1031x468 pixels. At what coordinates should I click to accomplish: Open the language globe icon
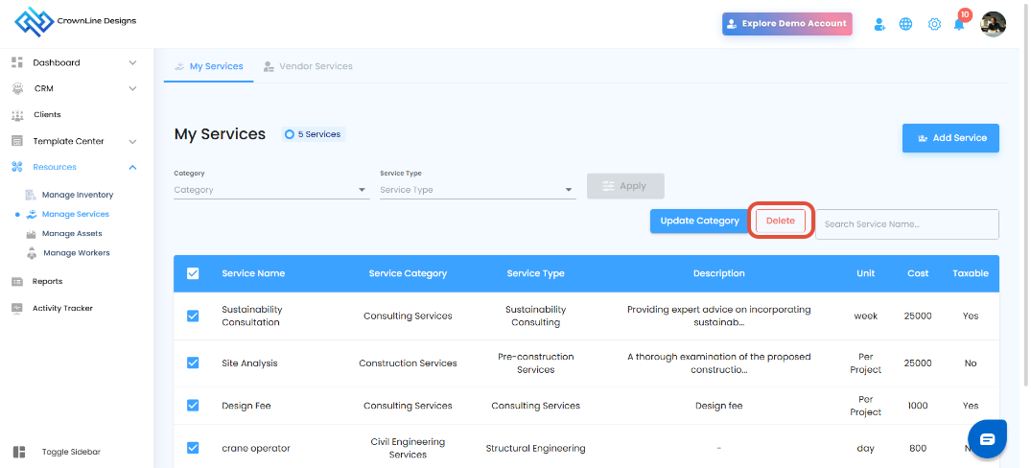click(x=905, y=24)
